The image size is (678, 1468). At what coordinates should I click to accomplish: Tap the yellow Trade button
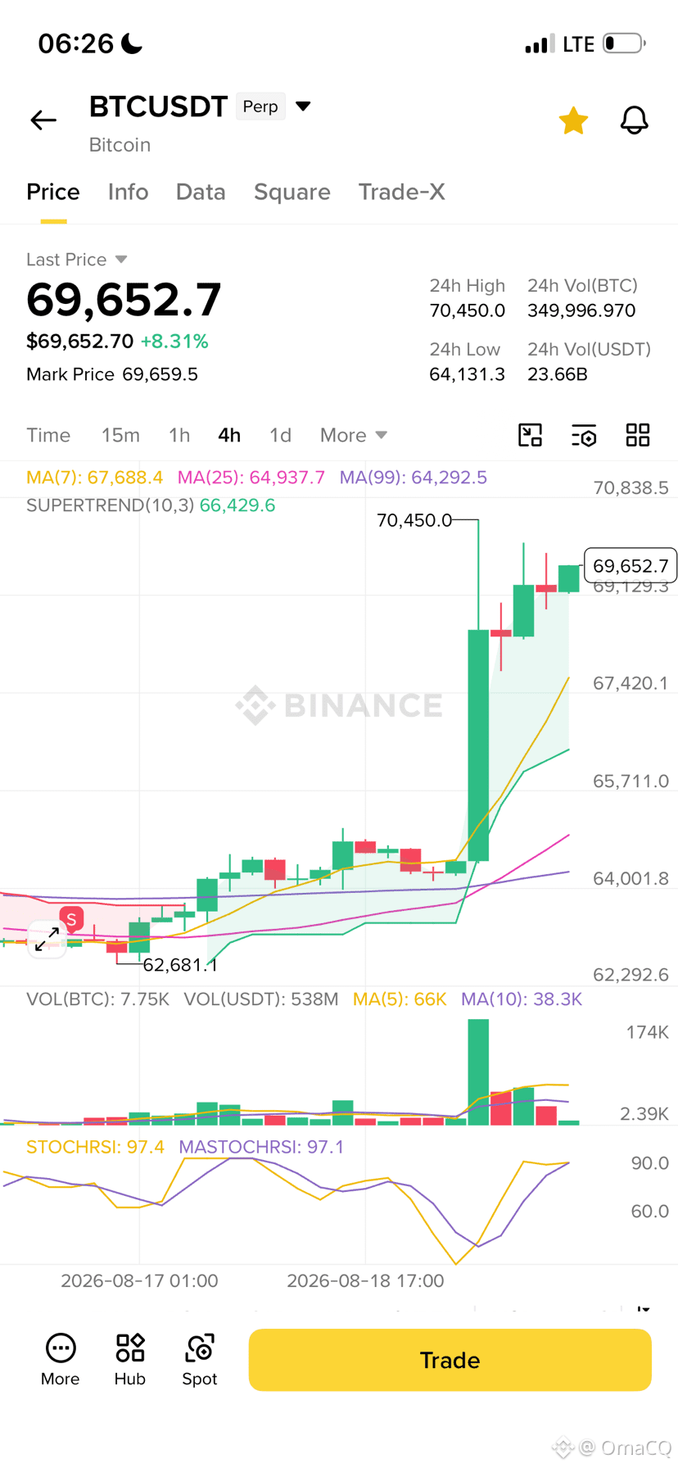(450, 1360)
